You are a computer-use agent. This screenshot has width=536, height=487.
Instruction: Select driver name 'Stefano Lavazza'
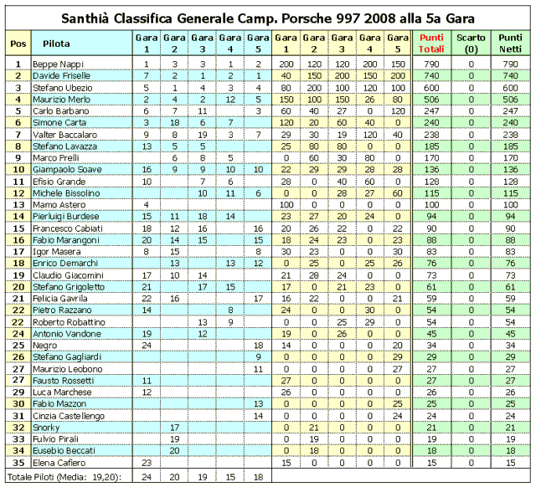pos(65,146)
